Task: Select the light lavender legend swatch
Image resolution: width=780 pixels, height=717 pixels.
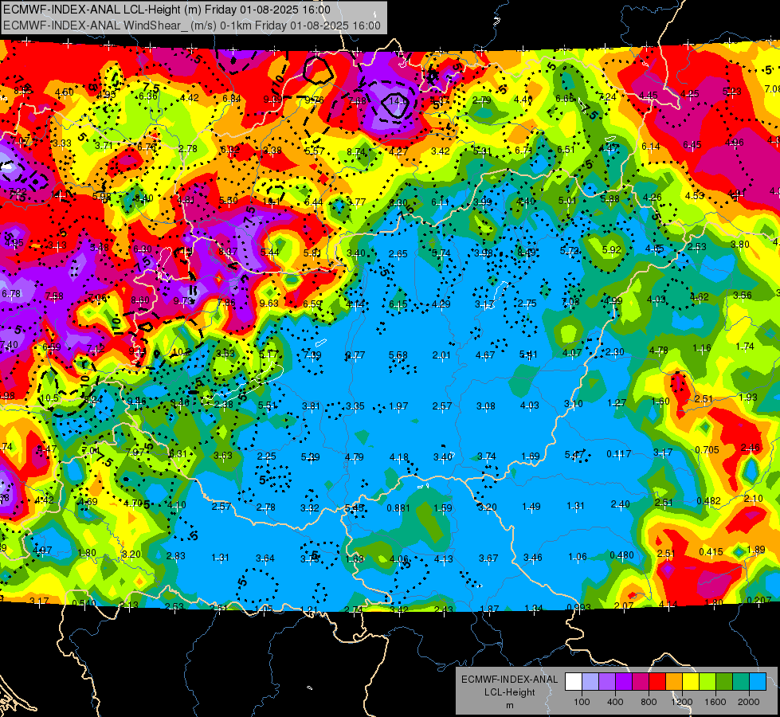Action: (590, 682)
